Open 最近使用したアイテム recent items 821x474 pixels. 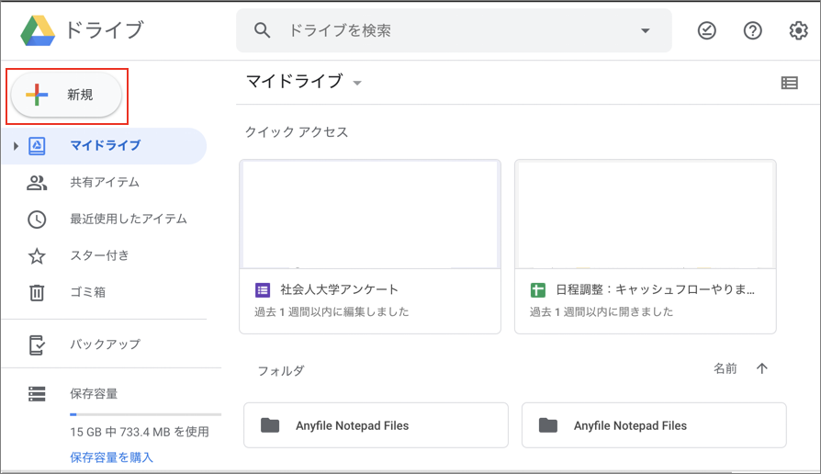[105, 219]
